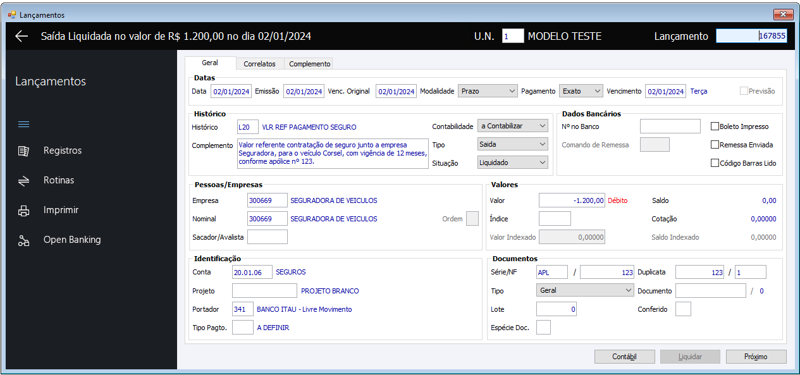Click the Lançamento number field

pos(751,36)
